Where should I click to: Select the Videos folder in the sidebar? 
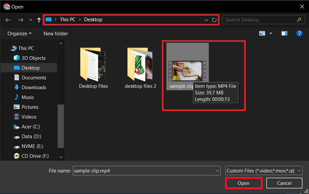[29, 117]
